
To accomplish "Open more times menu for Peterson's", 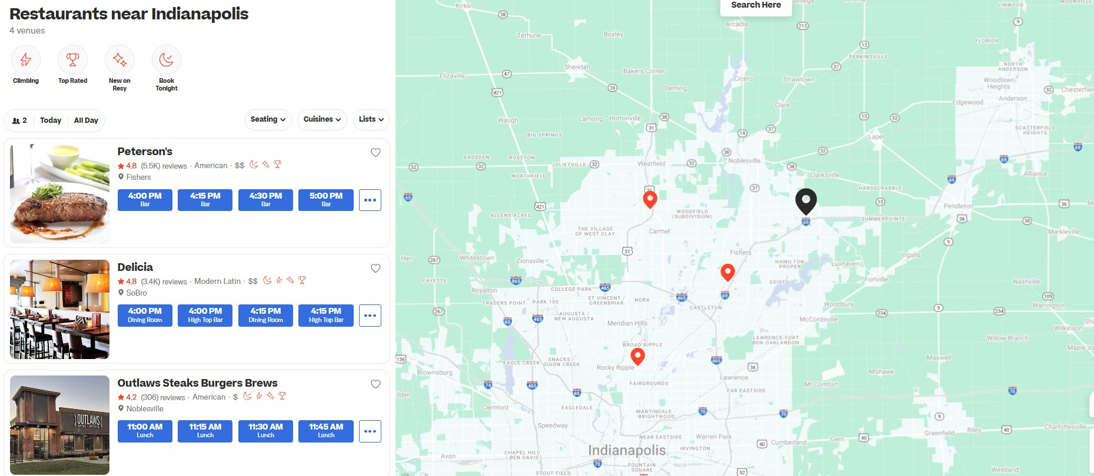I will point(370,200).
